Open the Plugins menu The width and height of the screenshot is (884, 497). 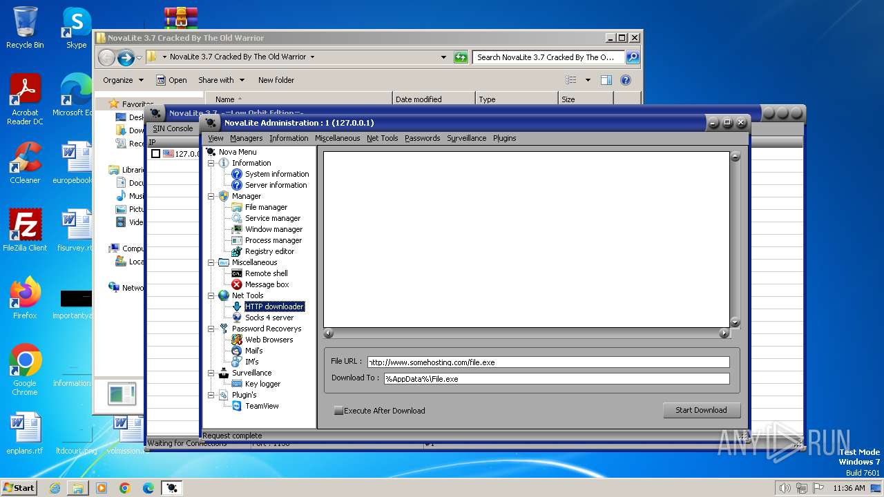pyautogui.click(x=504, y=138)
